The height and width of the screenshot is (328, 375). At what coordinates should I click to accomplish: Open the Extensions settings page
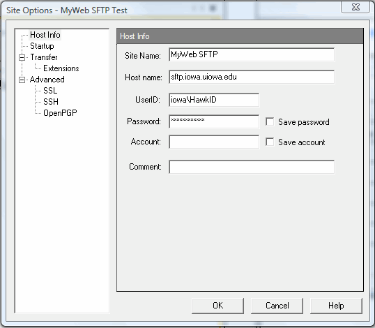[x=61, y=68]
